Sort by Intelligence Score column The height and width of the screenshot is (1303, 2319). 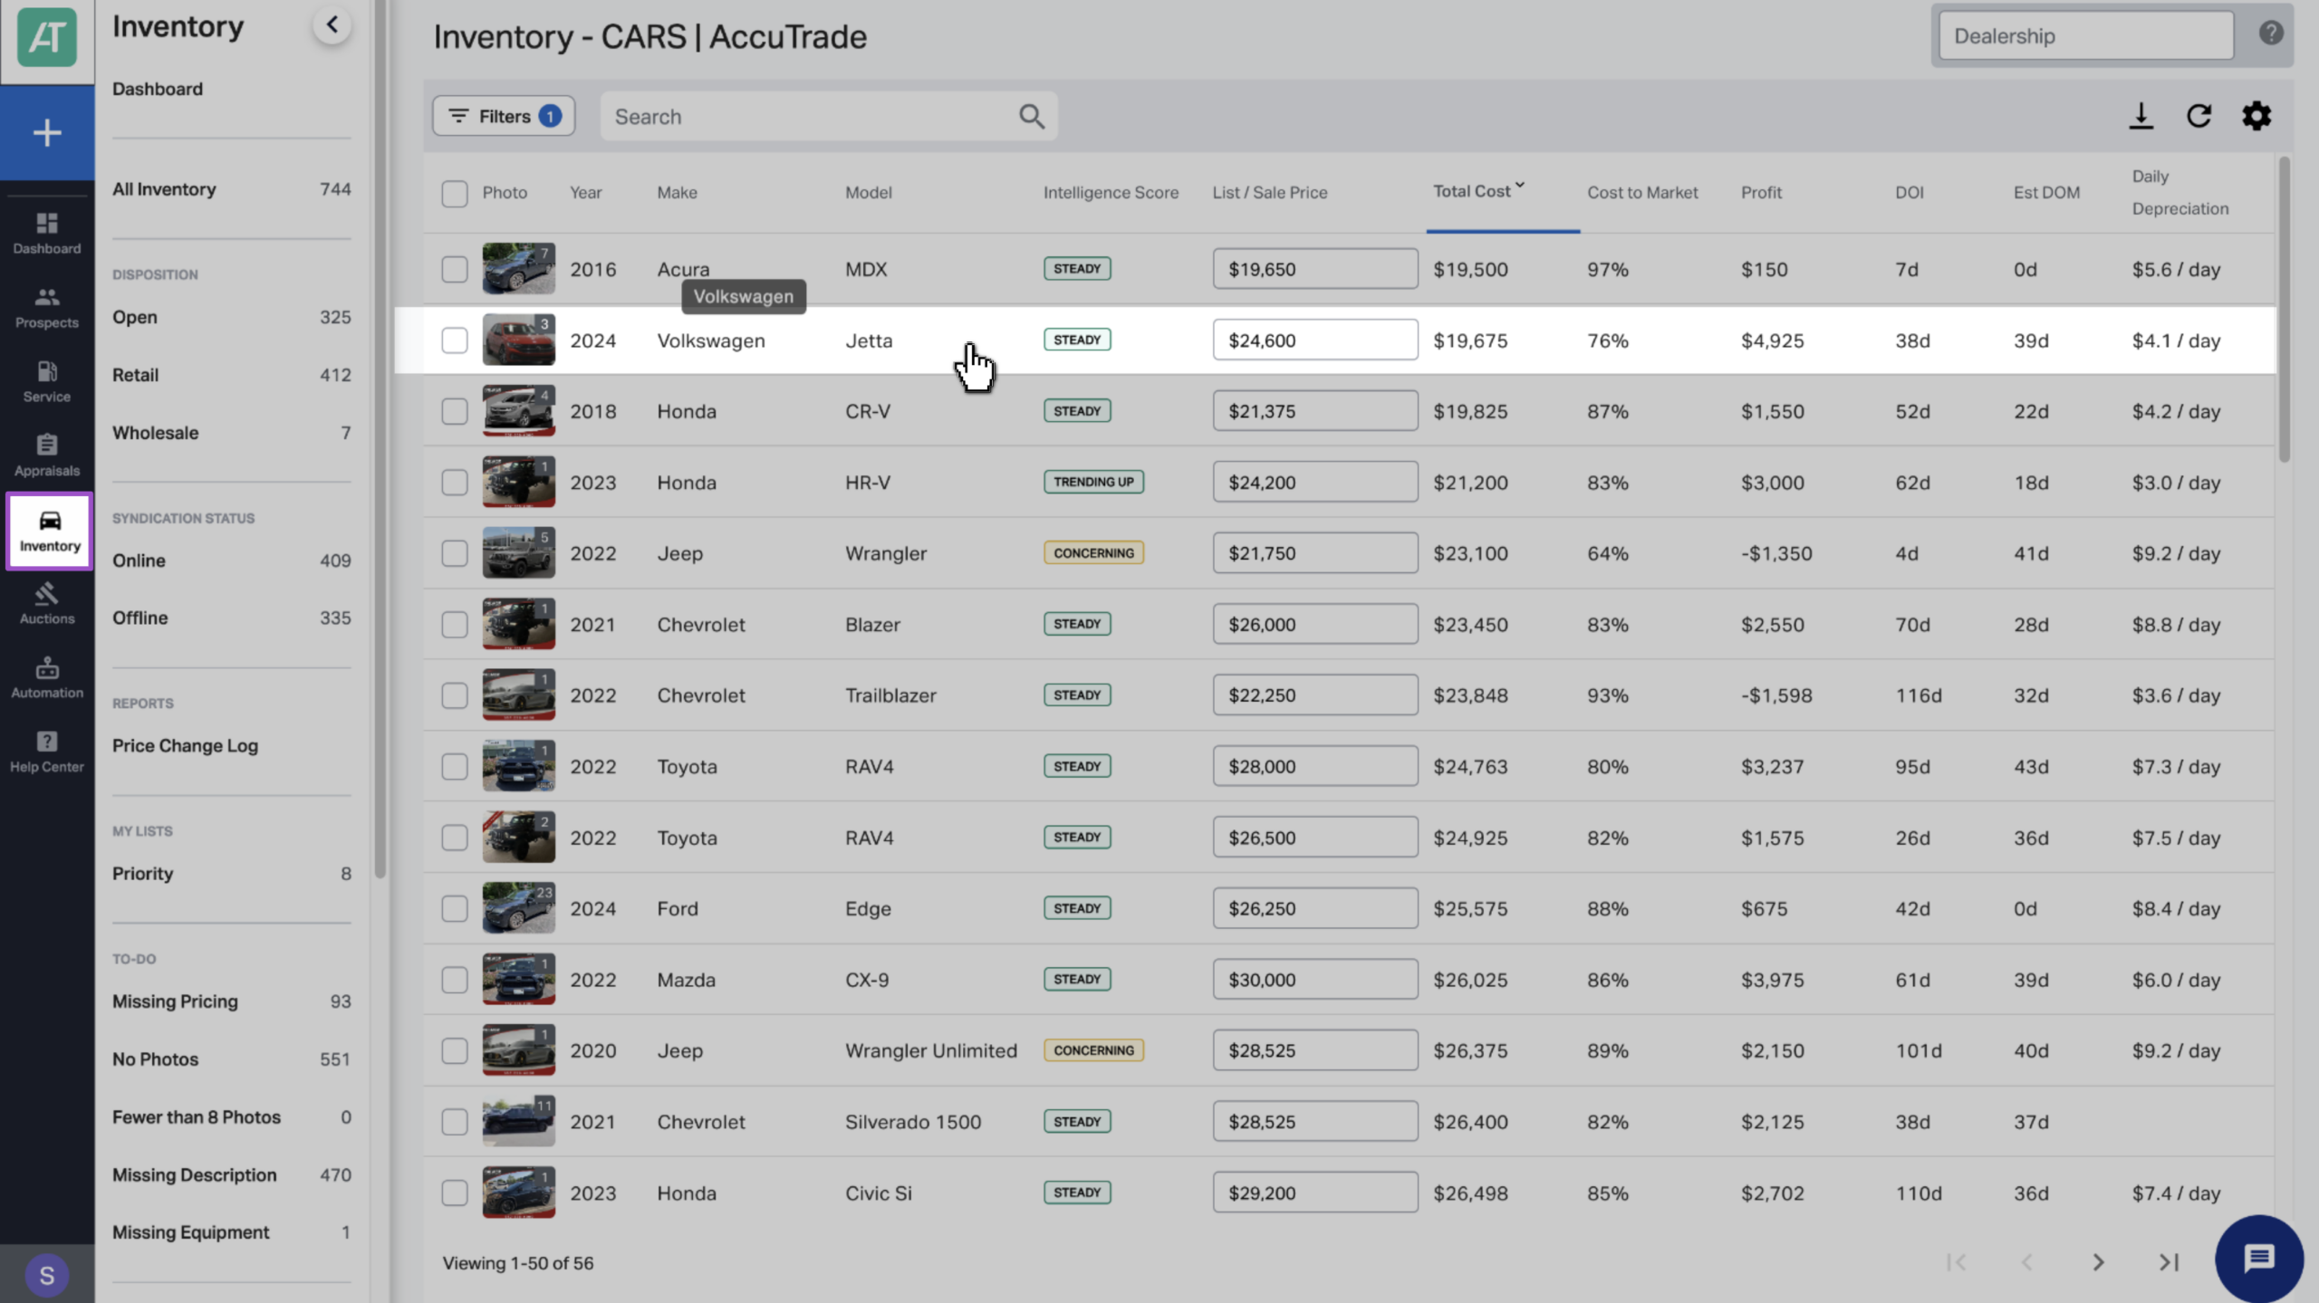pyautogui.click(x=1111, y=192)
